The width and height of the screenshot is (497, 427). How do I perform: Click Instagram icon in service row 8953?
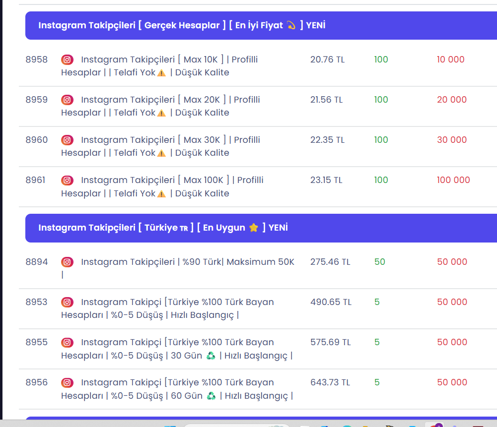point(67,303)
